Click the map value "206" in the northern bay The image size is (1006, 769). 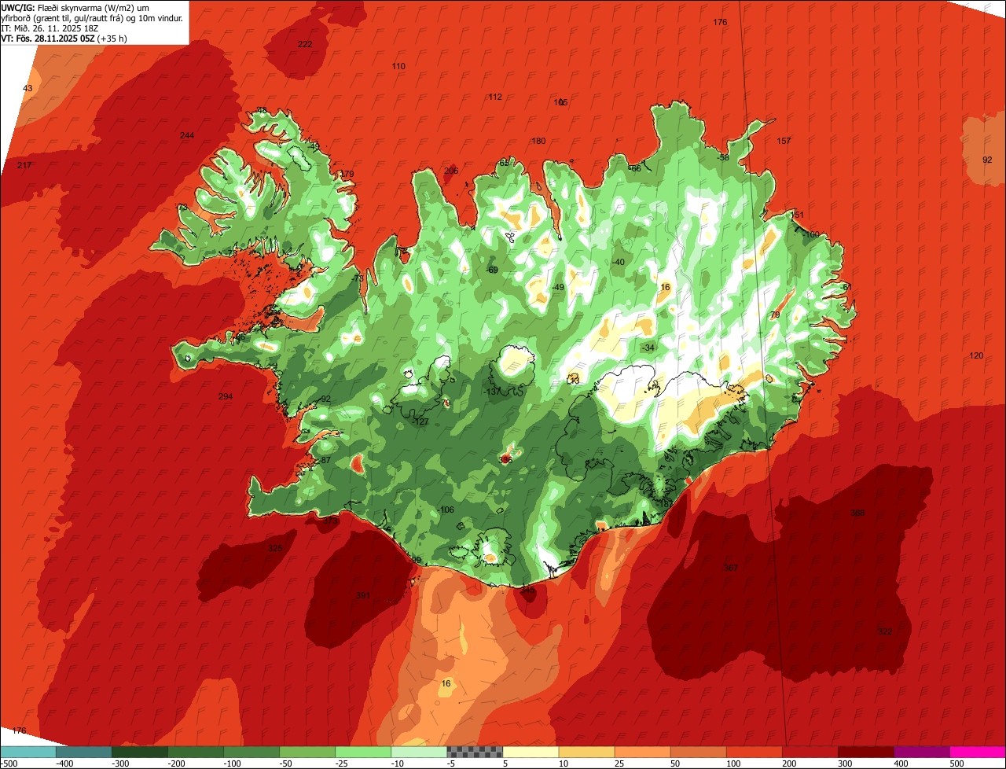pos(451,171)
